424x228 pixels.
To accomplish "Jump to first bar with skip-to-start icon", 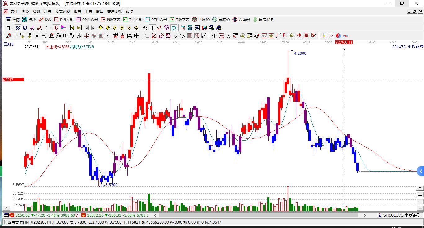I will [72, 28].
